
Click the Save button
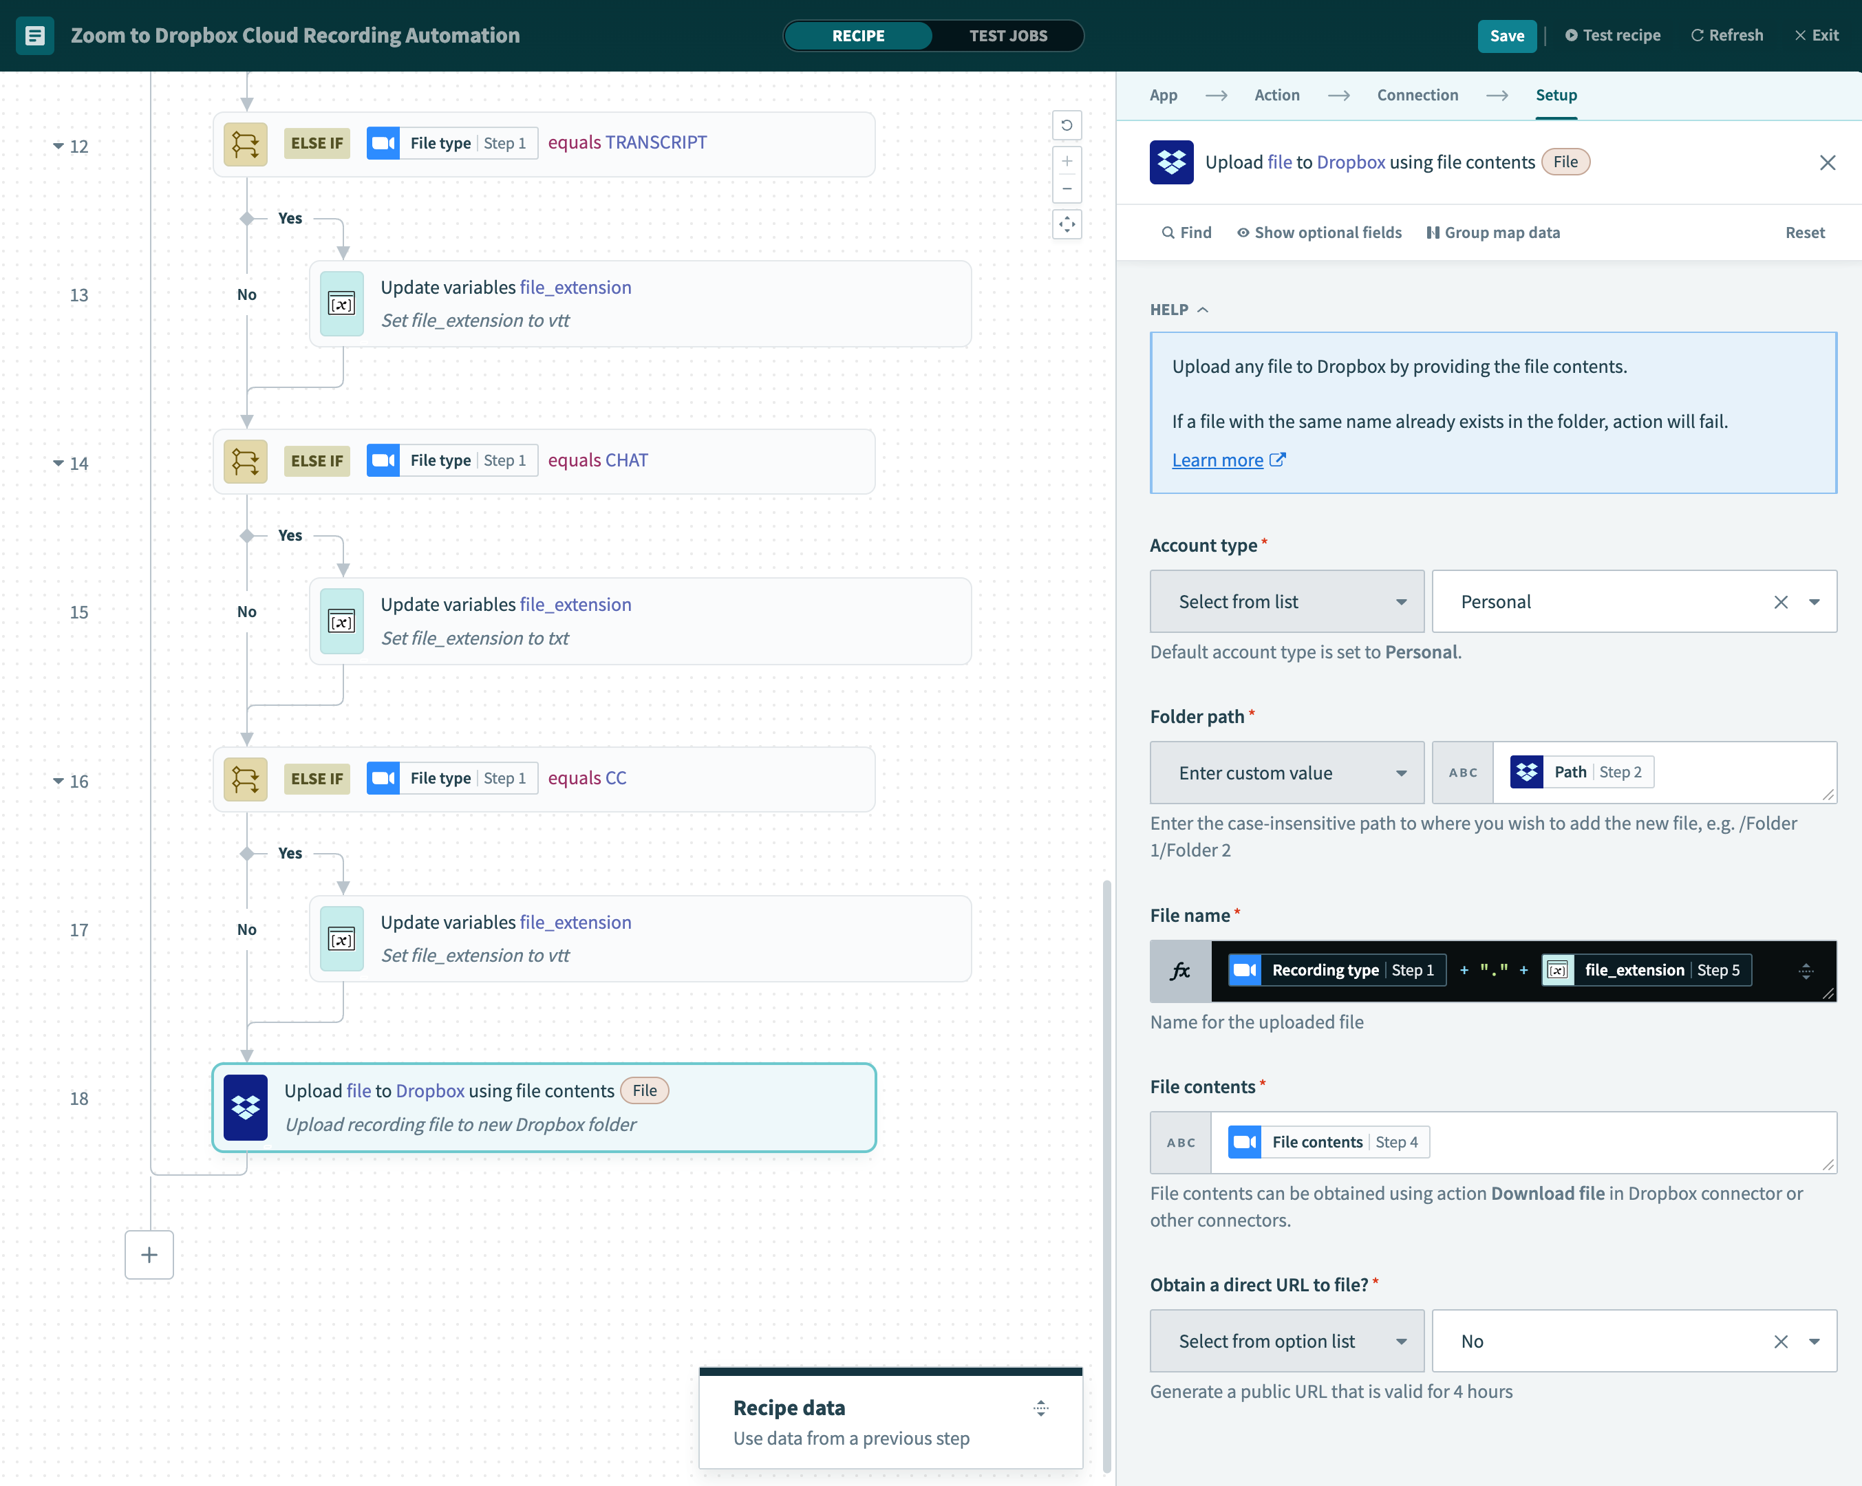coord(1506,35)
